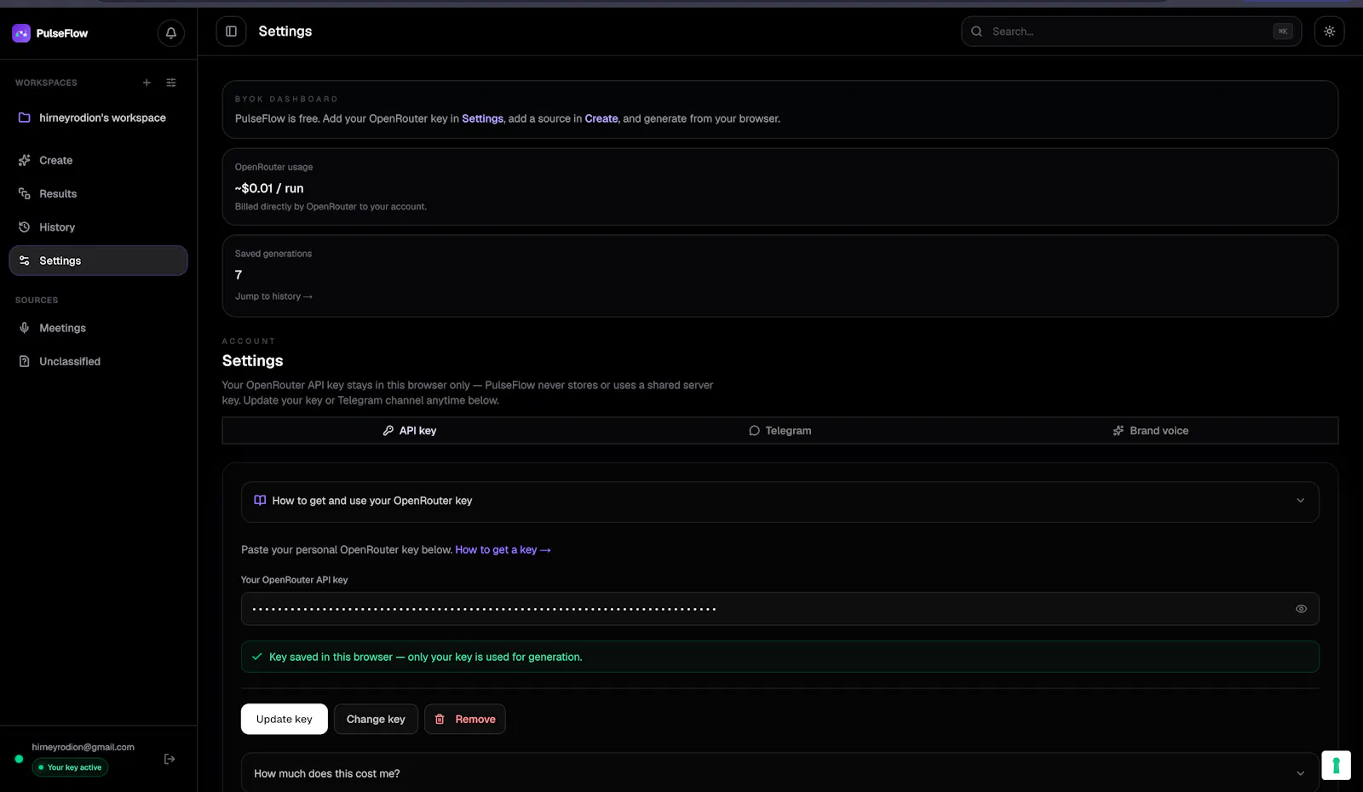Select hirneyrodion's workspace
The width and height of the screenshot is (1363, 792).
click(98, 118)
